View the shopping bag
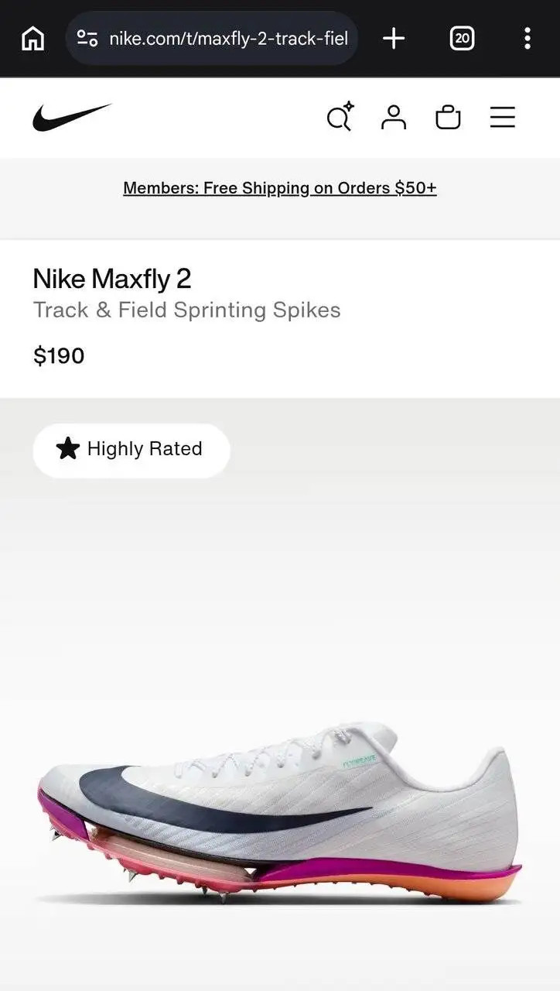The image size is (560, 991). [448, 118]
